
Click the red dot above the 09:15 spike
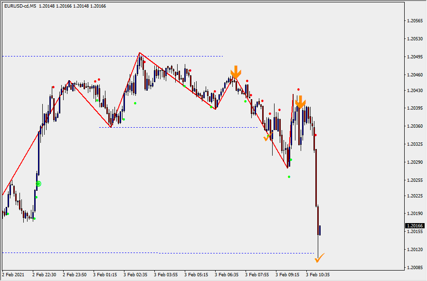(298, 89)
